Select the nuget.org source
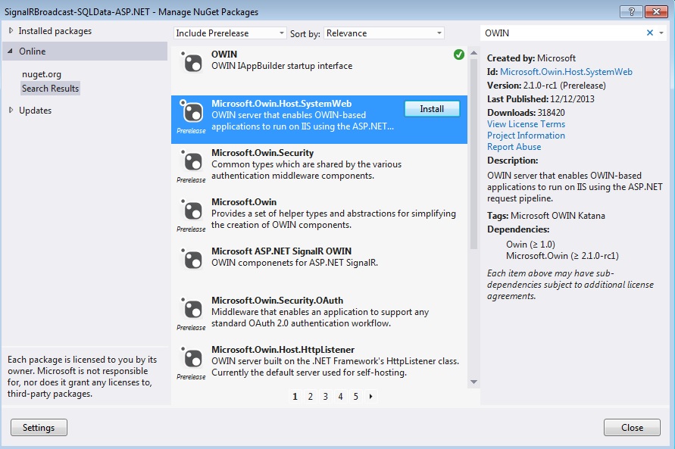This screenshot has width=675, height=449. 42,74
